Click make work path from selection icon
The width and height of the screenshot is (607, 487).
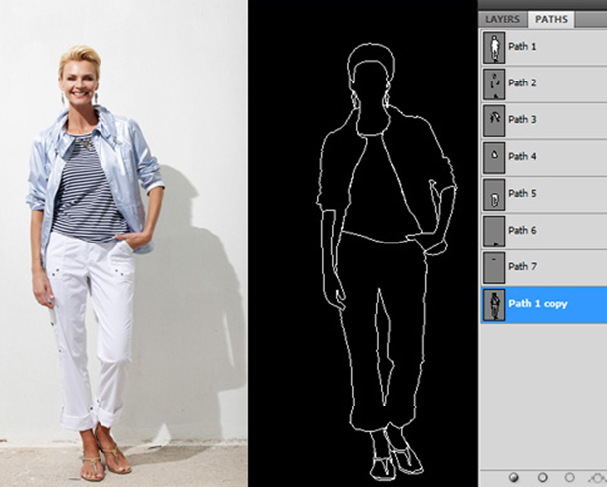point(597,477)
